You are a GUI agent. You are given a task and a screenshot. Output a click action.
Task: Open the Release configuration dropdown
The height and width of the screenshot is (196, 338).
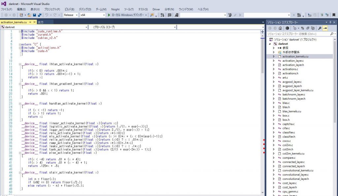tap(71, 15)
